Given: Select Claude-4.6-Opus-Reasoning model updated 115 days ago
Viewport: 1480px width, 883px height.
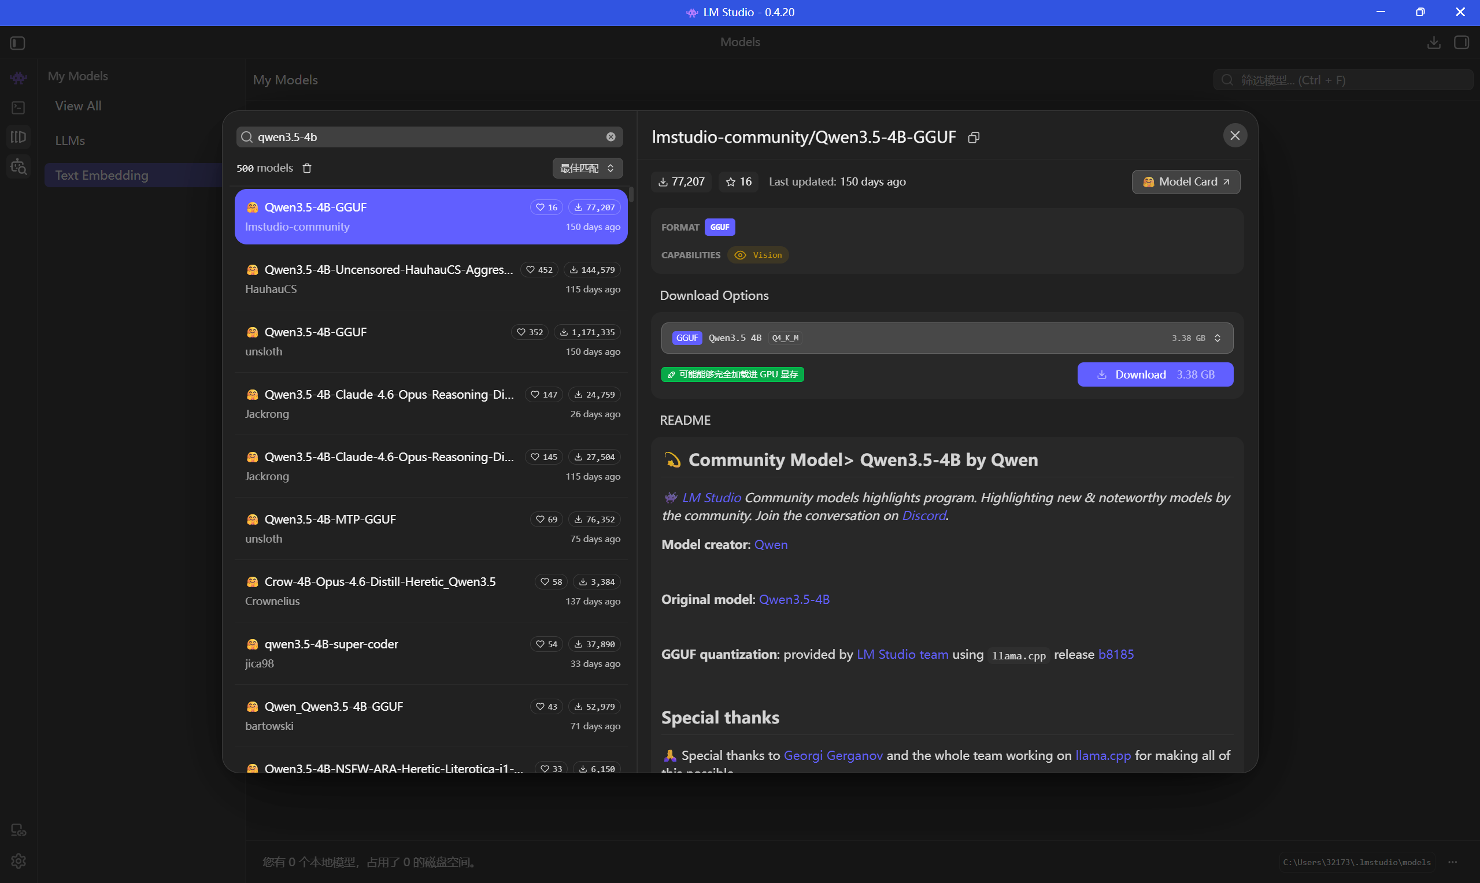Looking at the screenshot, I should pyautogui.click(x=431, y=466).
